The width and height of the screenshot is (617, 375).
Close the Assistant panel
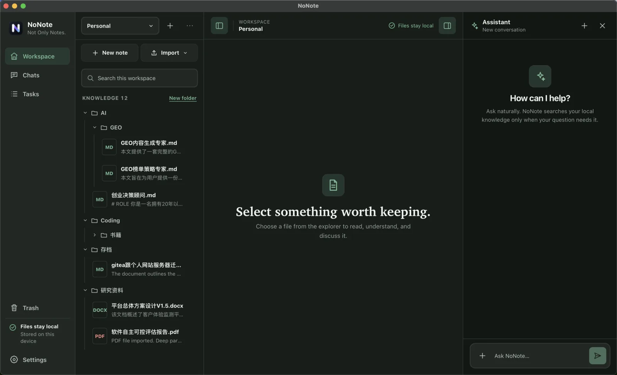click(602, 26)
